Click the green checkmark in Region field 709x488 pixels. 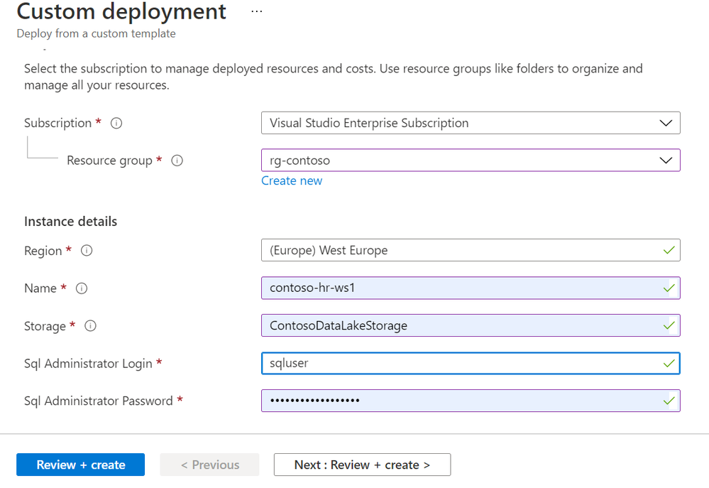click(x=668, y=250)
